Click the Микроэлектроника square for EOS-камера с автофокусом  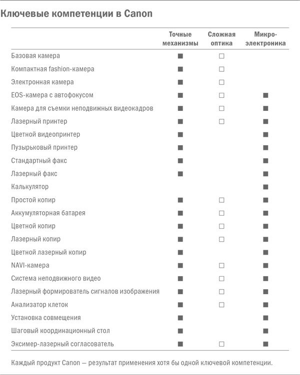pos(265,95)
